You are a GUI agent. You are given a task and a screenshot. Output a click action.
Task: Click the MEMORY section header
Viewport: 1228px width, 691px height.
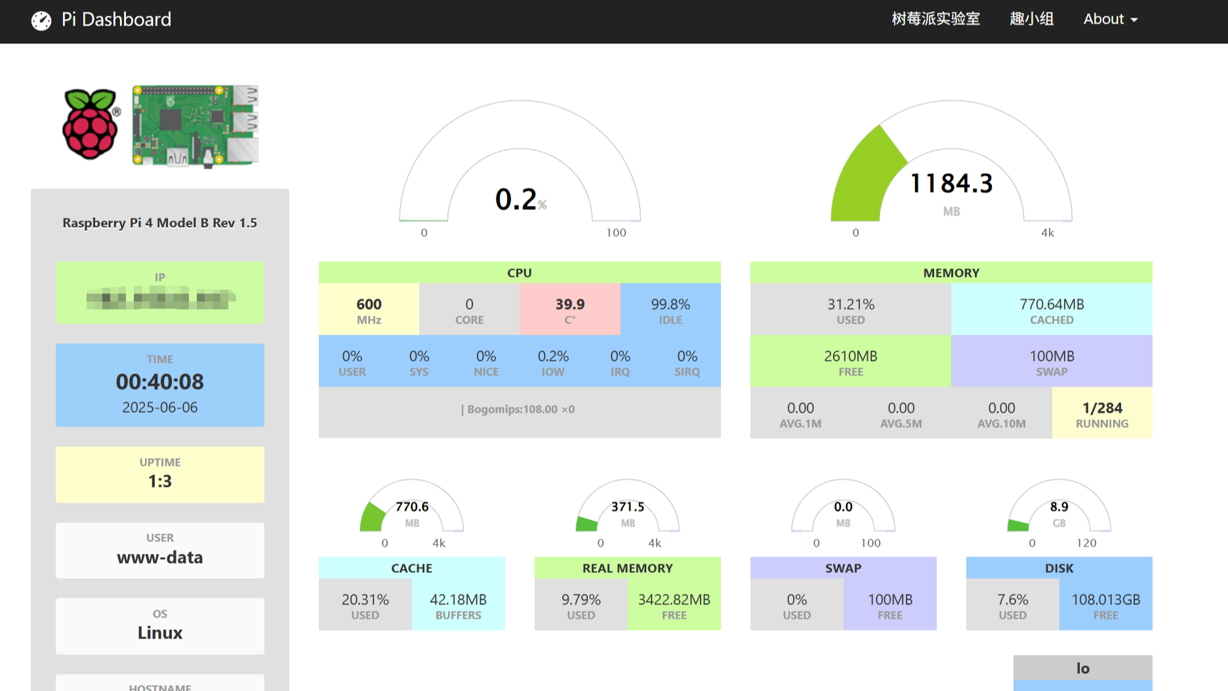tap(951, 272)
